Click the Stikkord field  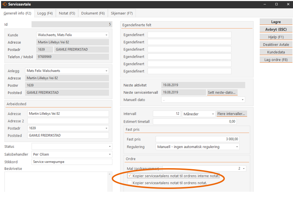72,162
